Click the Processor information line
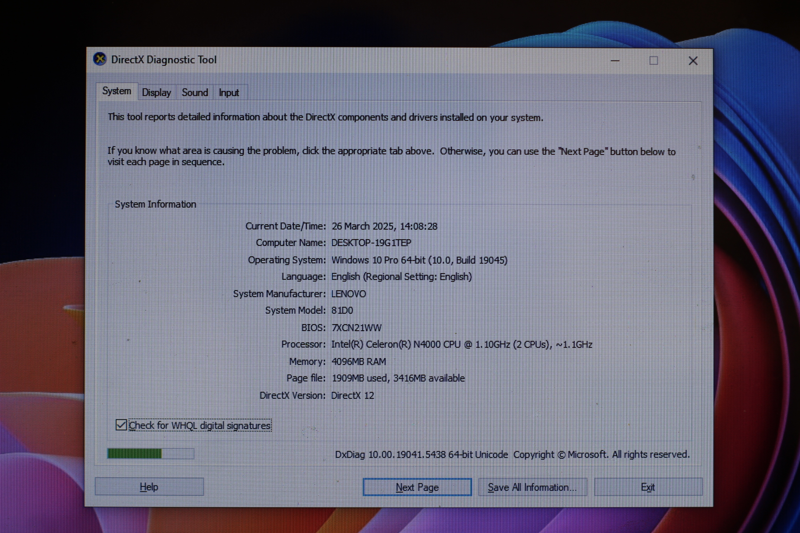This screenshot has height=533, width=800. point(461,344)
